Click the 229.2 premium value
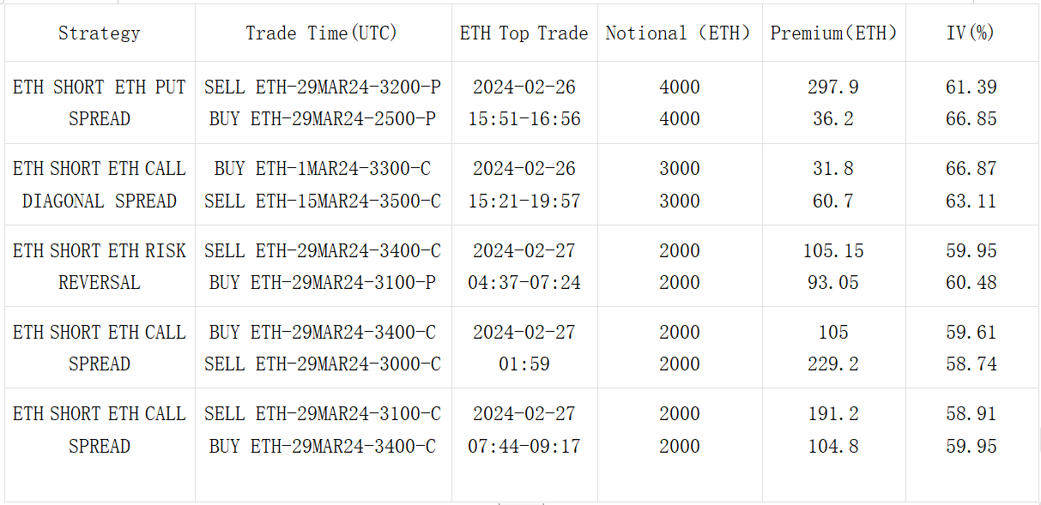Screen dimensions: 1041x505 (x=833, y=364)
